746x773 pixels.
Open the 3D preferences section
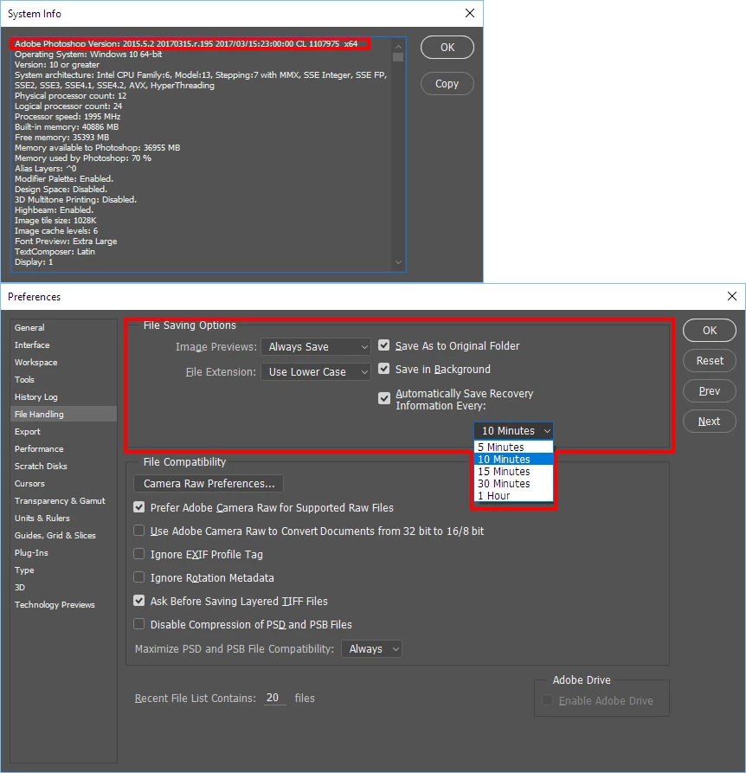63,587
